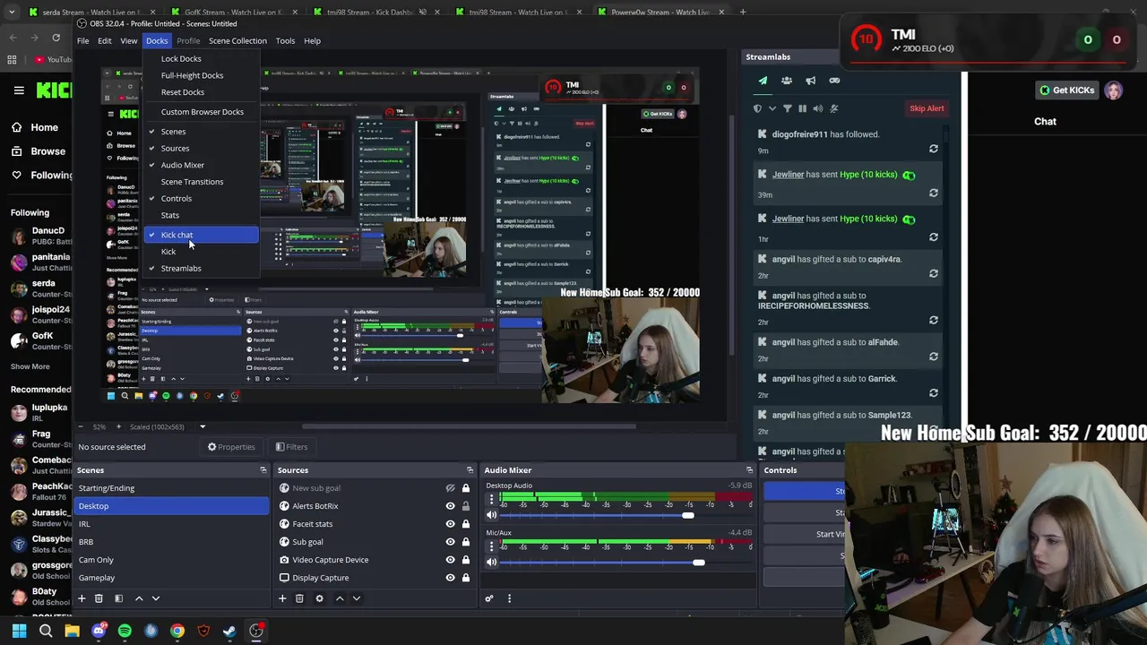Add a new source with the plus icon
The width and height of the screenshot is (1147, 645).
tap(282, 598)
